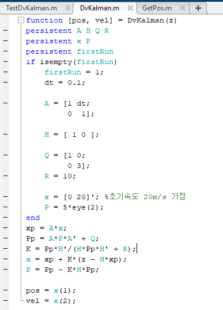Set breakpoint on 'if isempty(firstRun)' line
The image size is (223, 310).
pyautogui.click(x=6, y=62)
